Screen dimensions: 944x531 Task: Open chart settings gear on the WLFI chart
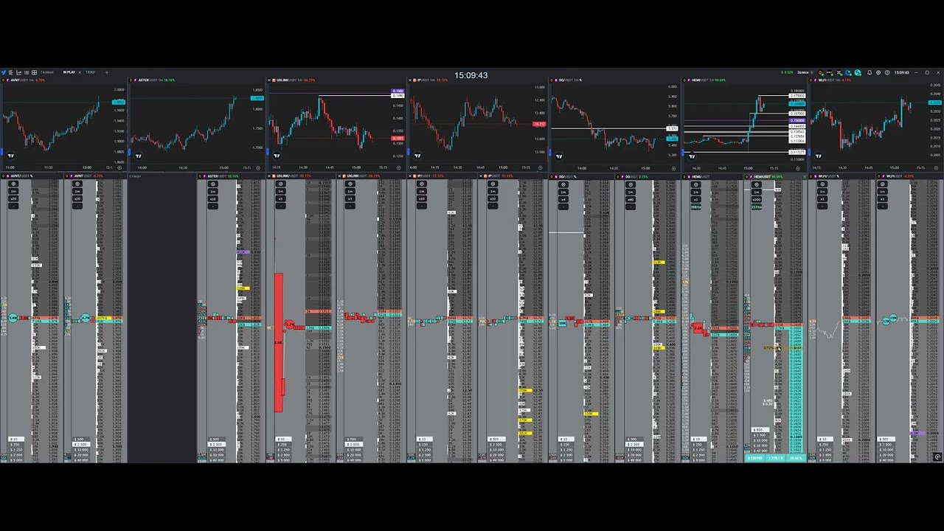(937, 167)
